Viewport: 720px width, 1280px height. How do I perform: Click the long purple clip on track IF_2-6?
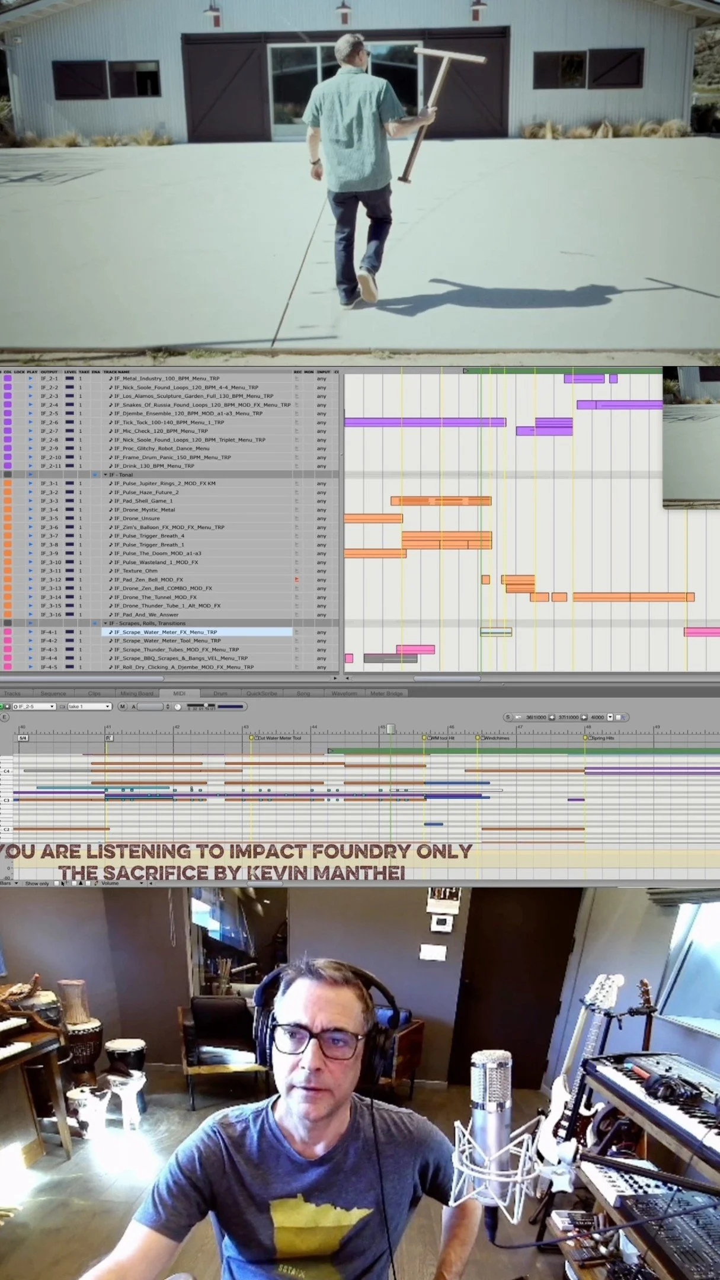pyautogui.click(x=425, y=422)
